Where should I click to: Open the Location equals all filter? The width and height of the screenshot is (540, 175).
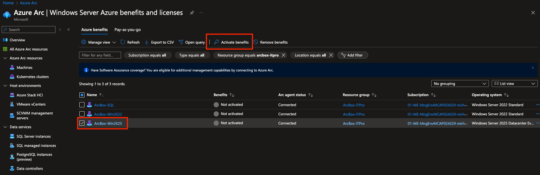click(x=310, y=55)
